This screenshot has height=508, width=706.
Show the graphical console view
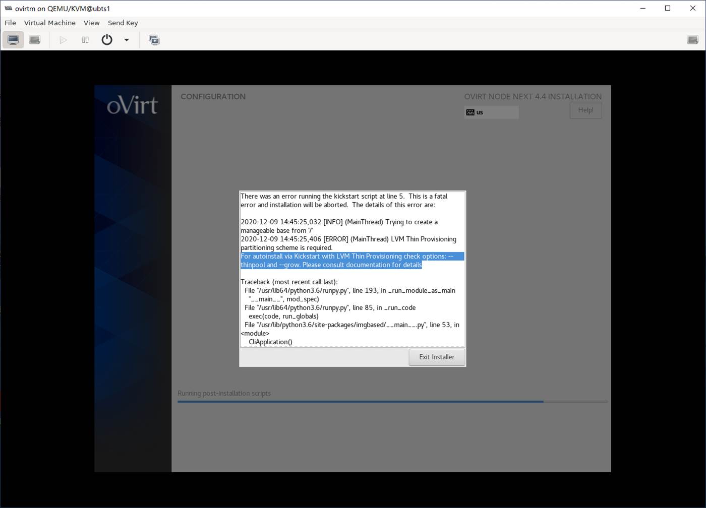pyautogui.click(x=13, y=40)
